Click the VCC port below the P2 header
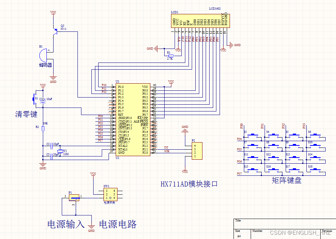Viewport: 336px width, 239px height. [185, 171]
